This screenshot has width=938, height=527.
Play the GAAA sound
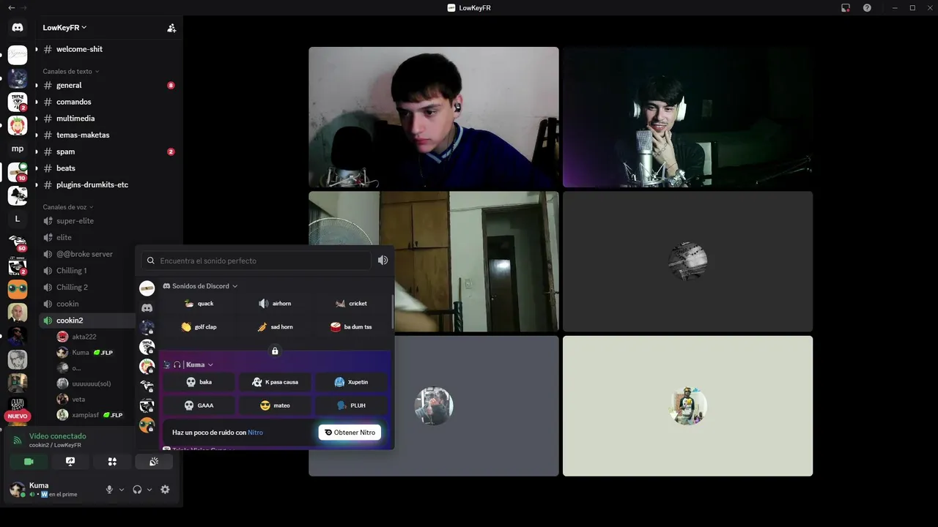[199, 405]
